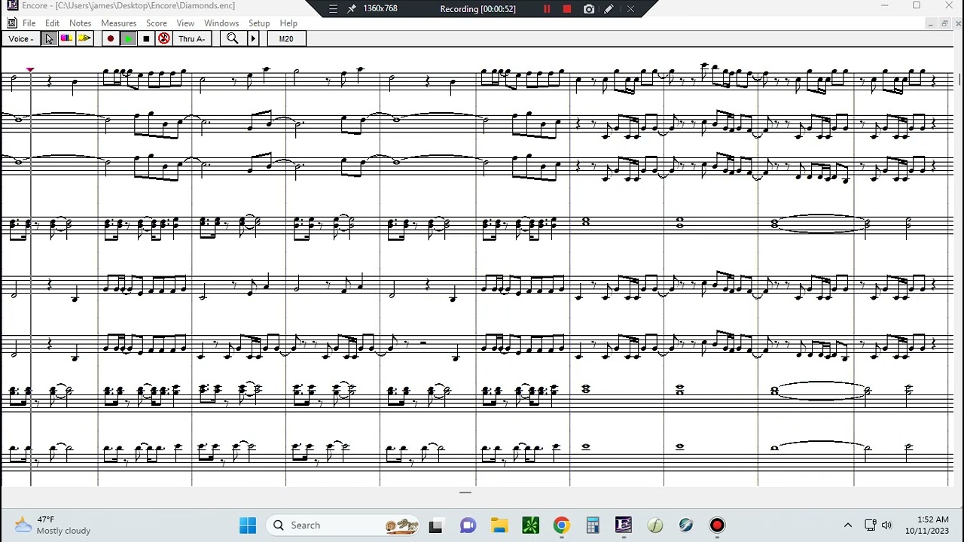Restore the inner score document window
964x542 pixels.
pyautogui.click(x=944, y=23)
